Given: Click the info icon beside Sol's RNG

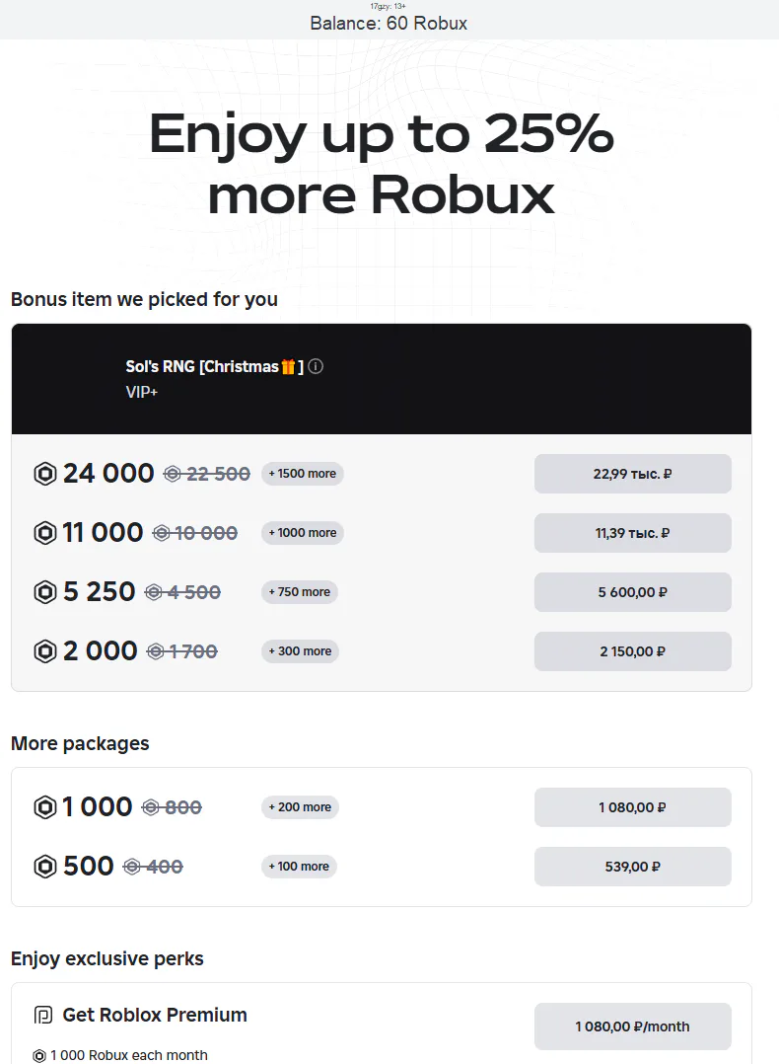Looking at the screenshot, I should pyautogui.click(x=316, y=366).
